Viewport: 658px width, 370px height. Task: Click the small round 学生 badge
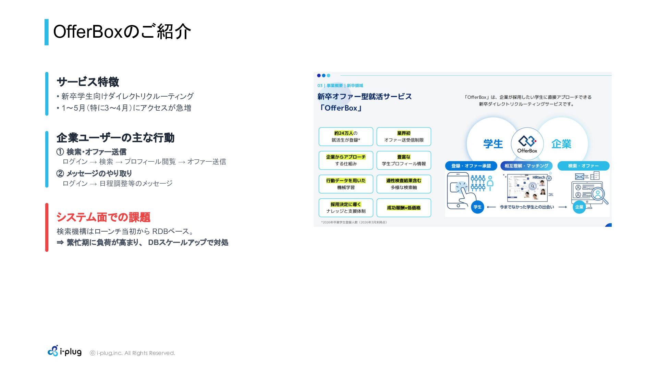click(477, 207)
